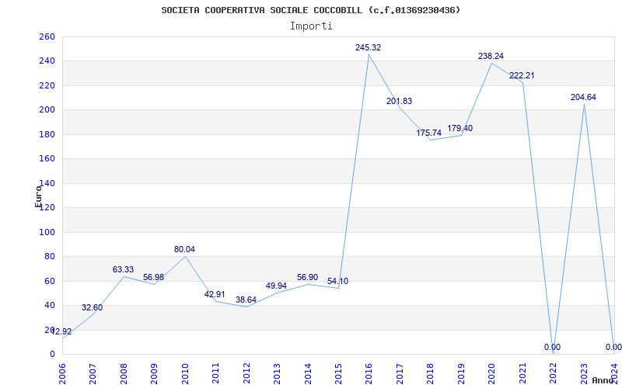Click the Importi subtitle
Image resolution: width=622 pixels, height=388 pixels.
tap(311, 26)
